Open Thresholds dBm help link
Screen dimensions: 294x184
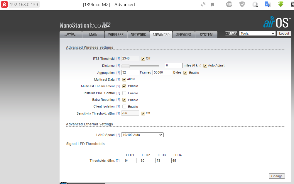(118, 161)
